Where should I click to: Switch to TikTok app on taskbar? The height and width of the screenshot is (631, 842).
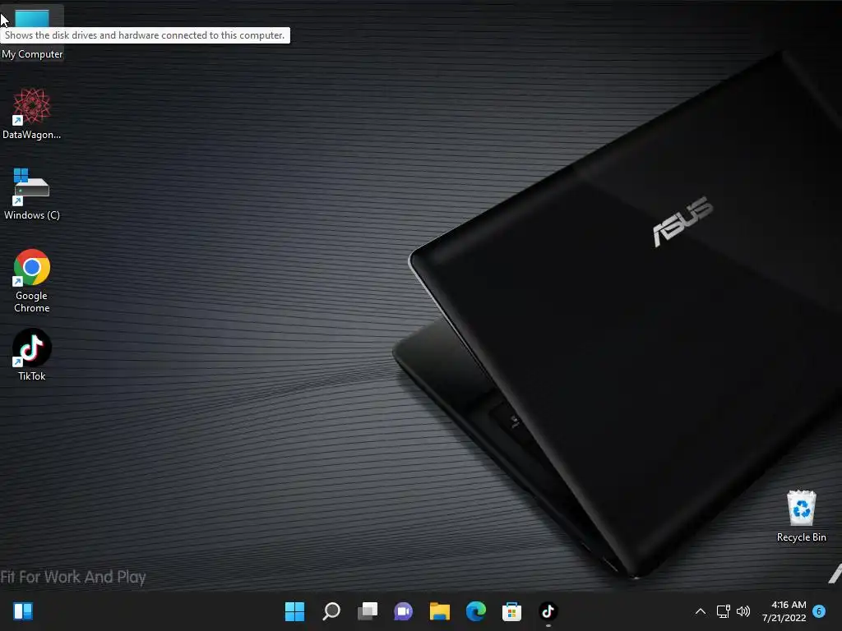[548, 611]
